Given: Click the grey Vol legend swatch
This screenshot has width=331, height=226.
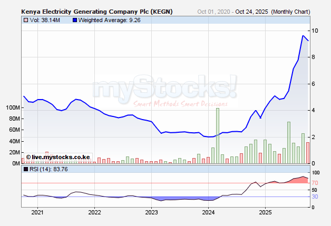Looking at the screenshot, I should tap(25, 20).
